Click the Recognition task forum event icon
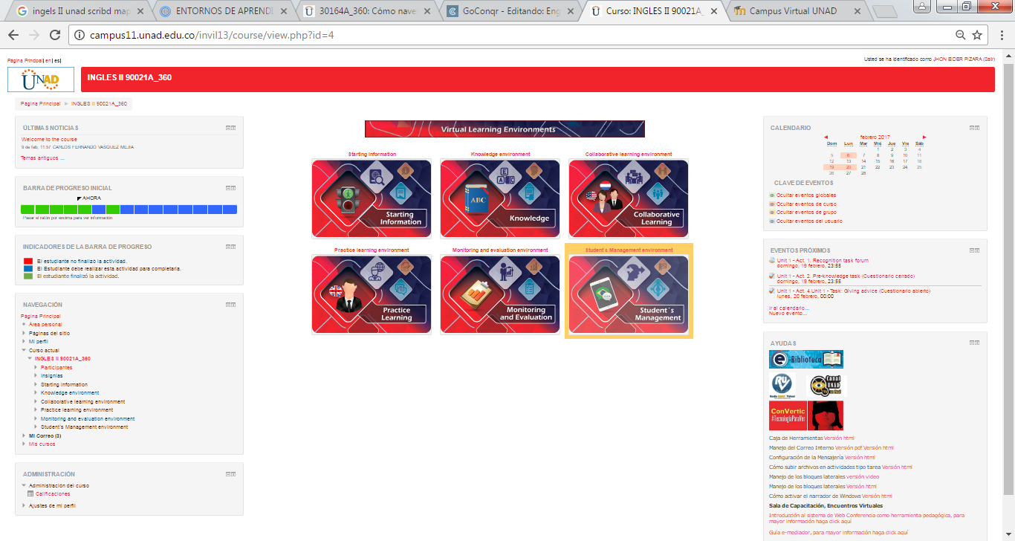The image size is (1015, 541). coord(773,261)
